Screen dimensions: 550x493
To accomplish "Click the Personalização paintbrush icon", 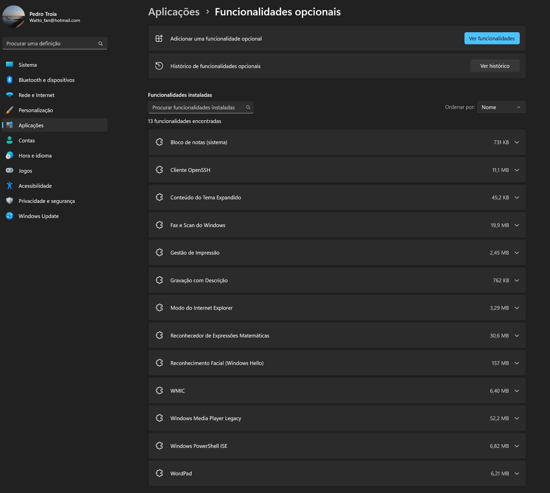I will (10, 110).
